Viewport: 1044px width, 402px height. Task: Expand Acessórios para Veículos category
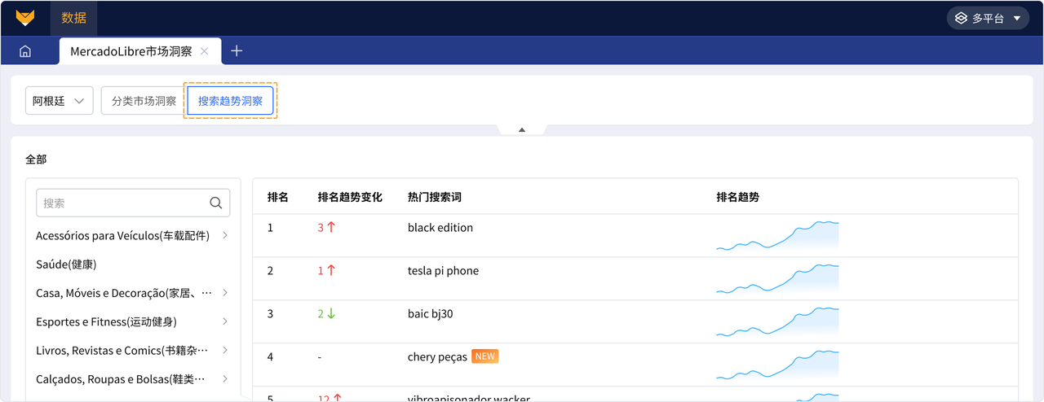[225, 236]
